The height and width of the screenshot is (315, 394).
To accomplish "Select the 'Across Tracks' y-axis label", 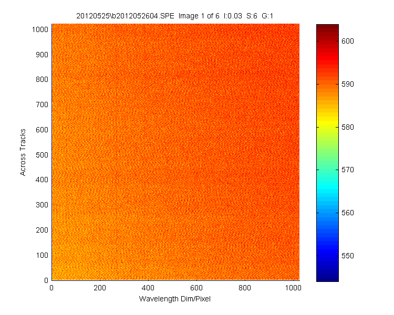I will (x=23, y=152).
